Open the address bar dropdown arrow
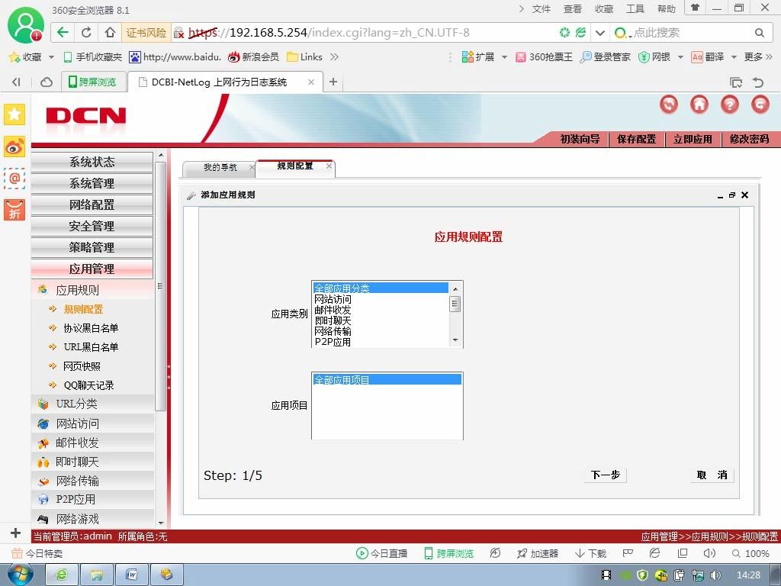The width and height of the screenshot is (781, 586). pyautogui.click(x=600, y=33)
